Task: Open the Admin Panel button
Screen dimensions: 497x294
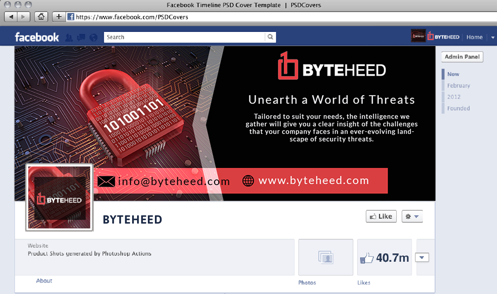Action: (x=462, y=57)
